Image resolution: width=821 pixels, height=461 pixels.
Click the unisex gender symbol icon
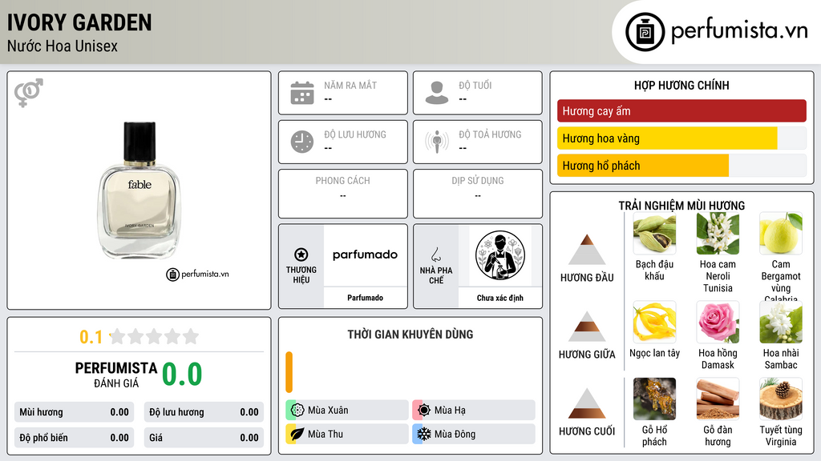pyautogui.click(x=28, y=93)
